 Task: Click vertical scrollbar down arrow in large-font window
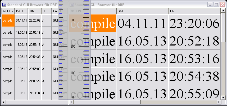[223, 98]
